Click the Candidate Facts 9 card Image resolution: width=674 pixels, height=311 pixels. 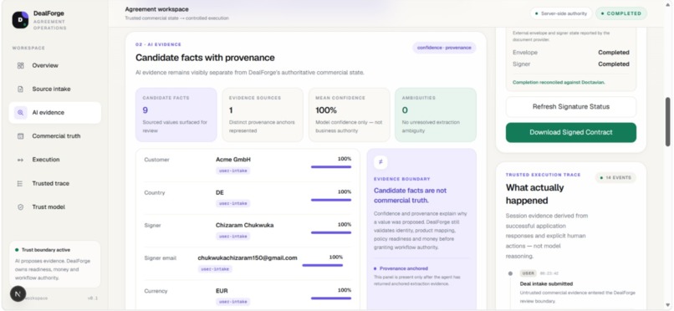[176, 115]
